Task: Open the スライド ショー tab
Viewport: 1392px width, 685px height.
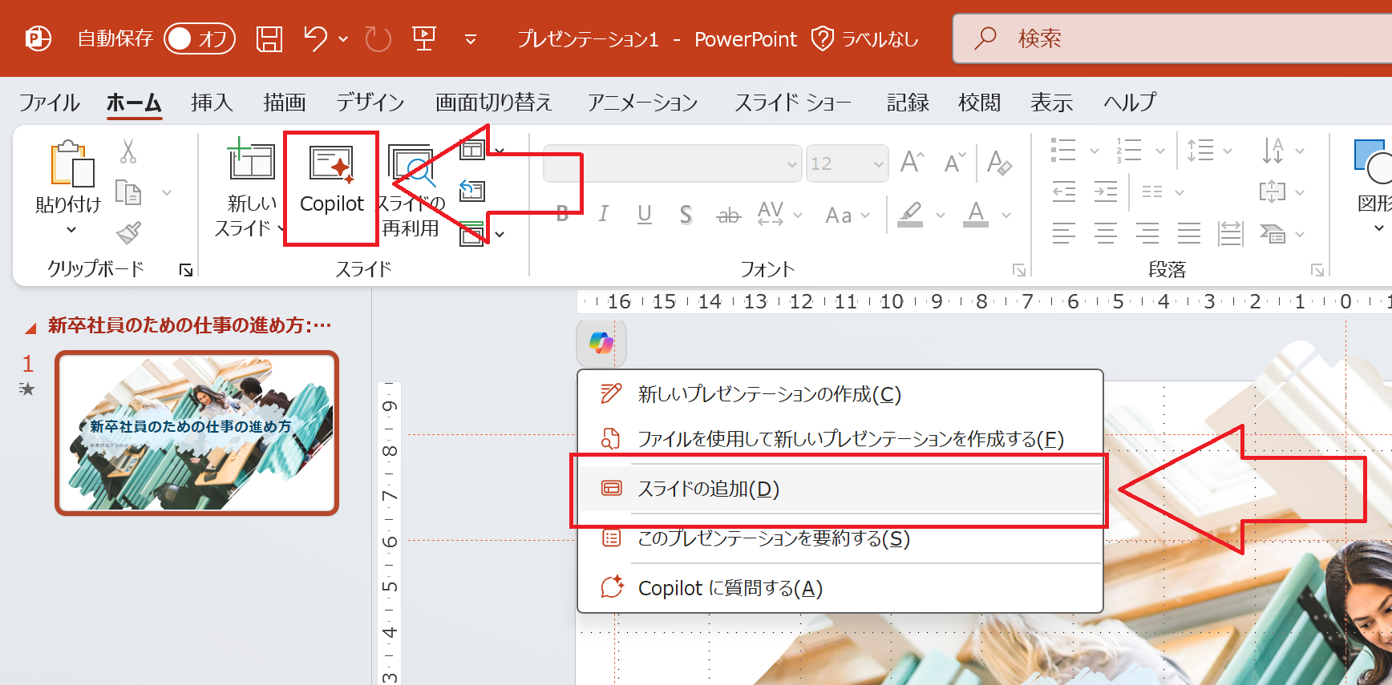Action: click(793, 103)
